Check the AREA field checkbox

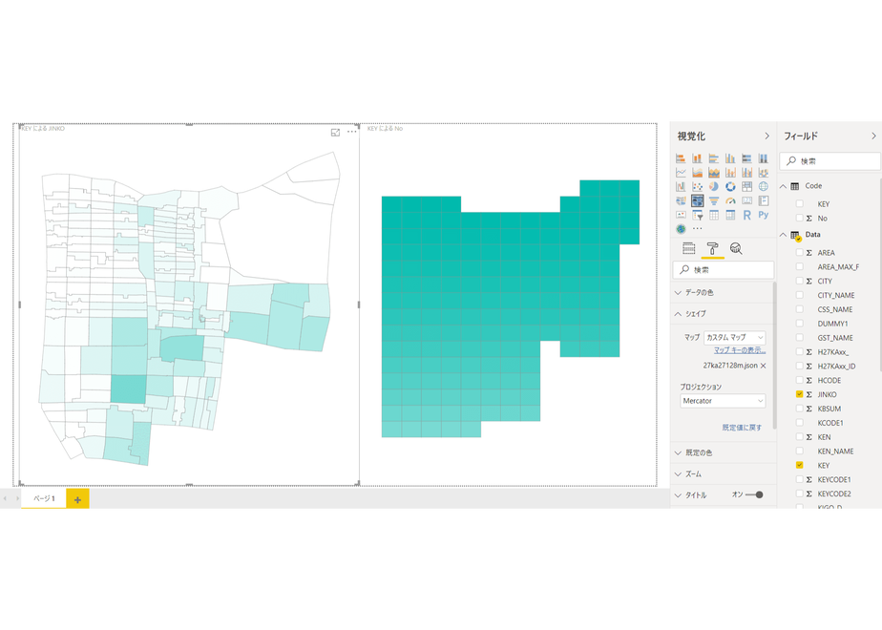pyautogui.click(x=799, y=253)
